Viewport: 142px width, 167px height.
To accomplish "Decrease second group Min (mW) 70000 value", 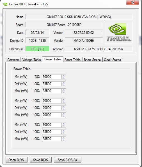I will point(63,102).
